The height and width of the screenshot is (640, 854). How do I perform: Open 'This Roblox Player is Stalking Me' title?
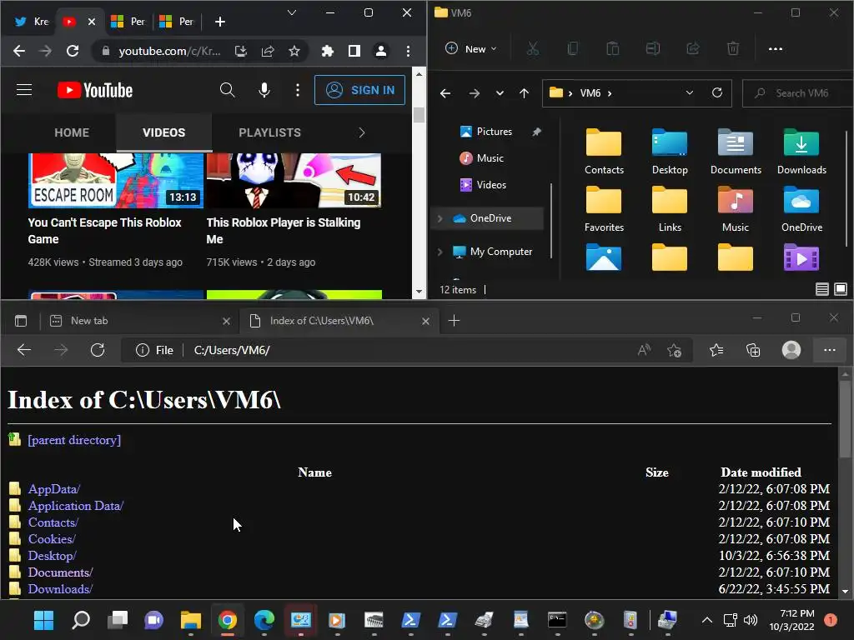tap(284, 231)
